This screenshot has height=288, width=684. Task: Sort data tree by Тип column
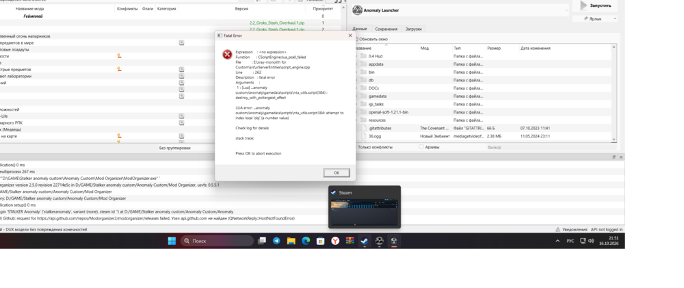[x=457, y=48]
